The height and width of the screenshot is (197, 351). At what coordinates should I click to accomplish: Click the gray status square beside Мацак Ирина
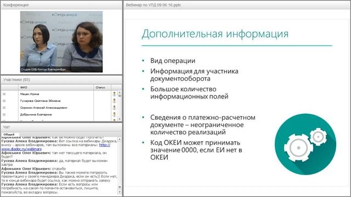(x=4, y=94)
